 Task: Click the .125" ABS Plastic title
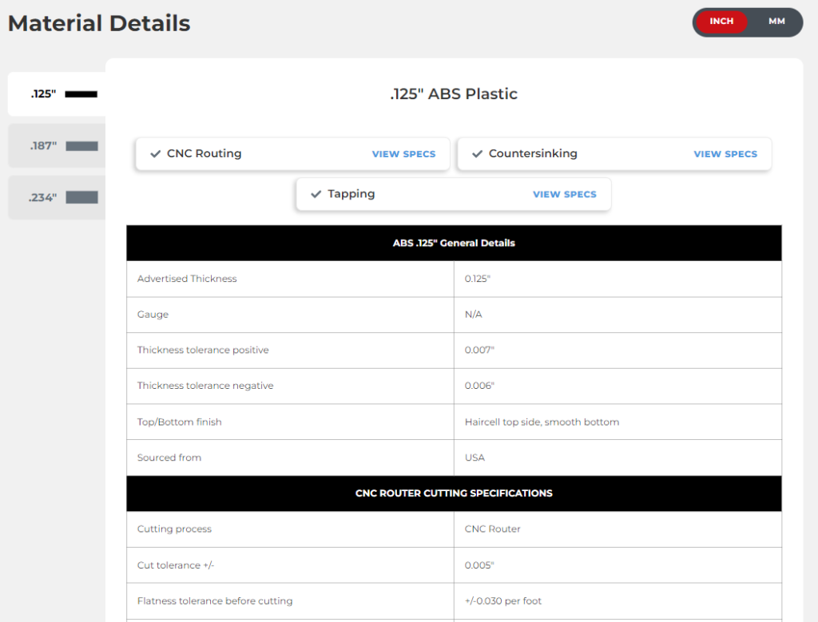[454, 94]
